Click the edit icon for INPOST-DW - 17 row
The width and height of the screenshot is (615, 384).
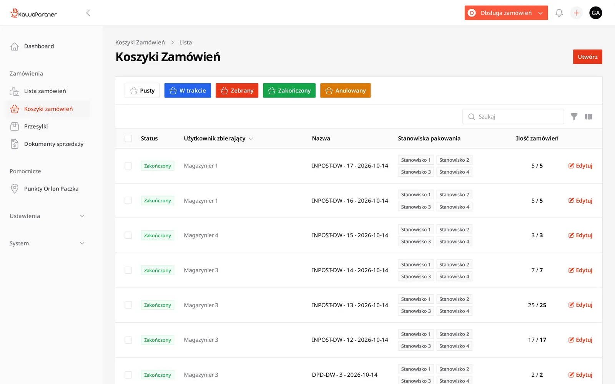tap(571, 166)
